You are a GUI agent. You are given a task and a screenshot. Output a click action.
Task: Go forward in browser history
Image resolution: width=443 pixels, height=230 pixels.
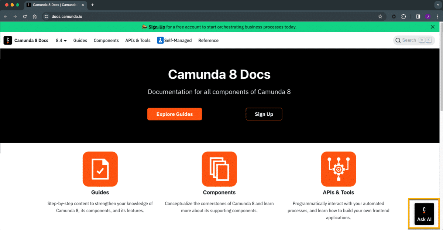pos(15,16)
